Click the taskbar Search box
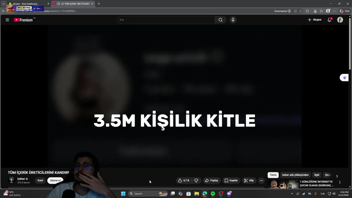This screenshot has height=198, width=352. tap(148, 194)
